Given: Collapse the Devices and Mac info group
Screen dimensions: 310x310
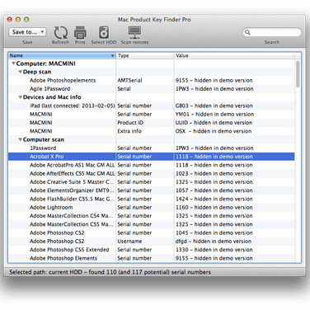Looking at the screenshot, I should pos(20,97).
